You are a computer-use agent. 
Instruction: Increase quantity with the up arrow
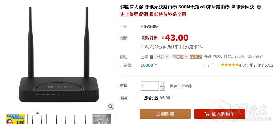[163, 83]
